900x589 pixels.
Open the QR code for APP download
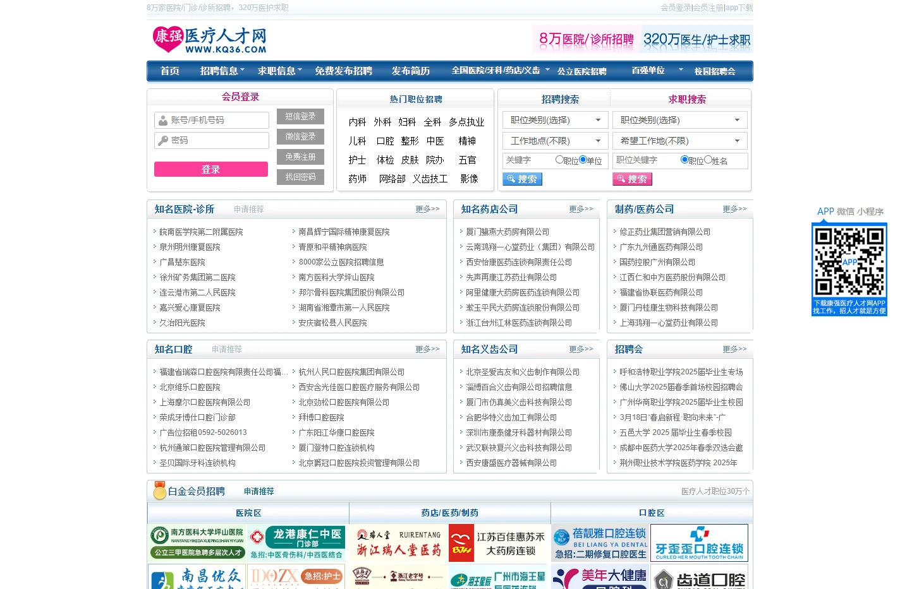click(x=849, y=262)
